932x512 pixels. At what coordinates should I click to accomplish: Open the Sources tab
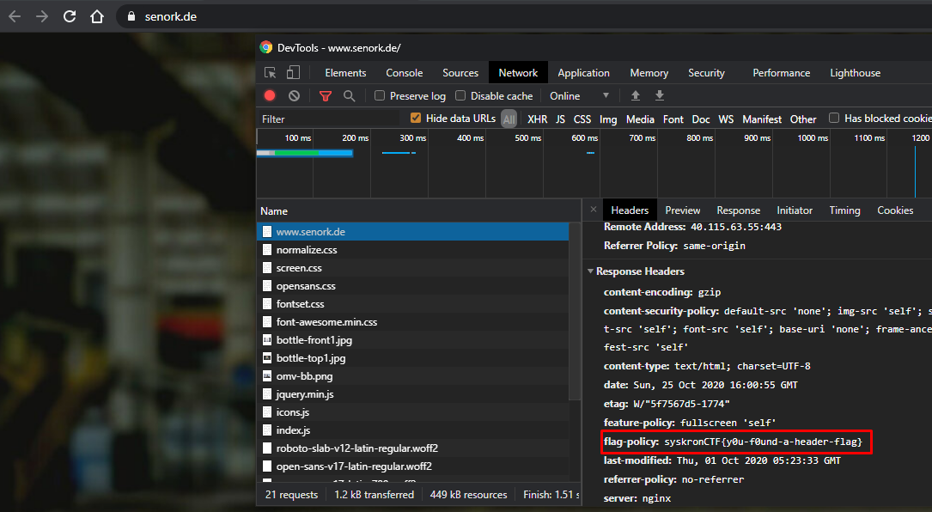[x=460, y=72]
